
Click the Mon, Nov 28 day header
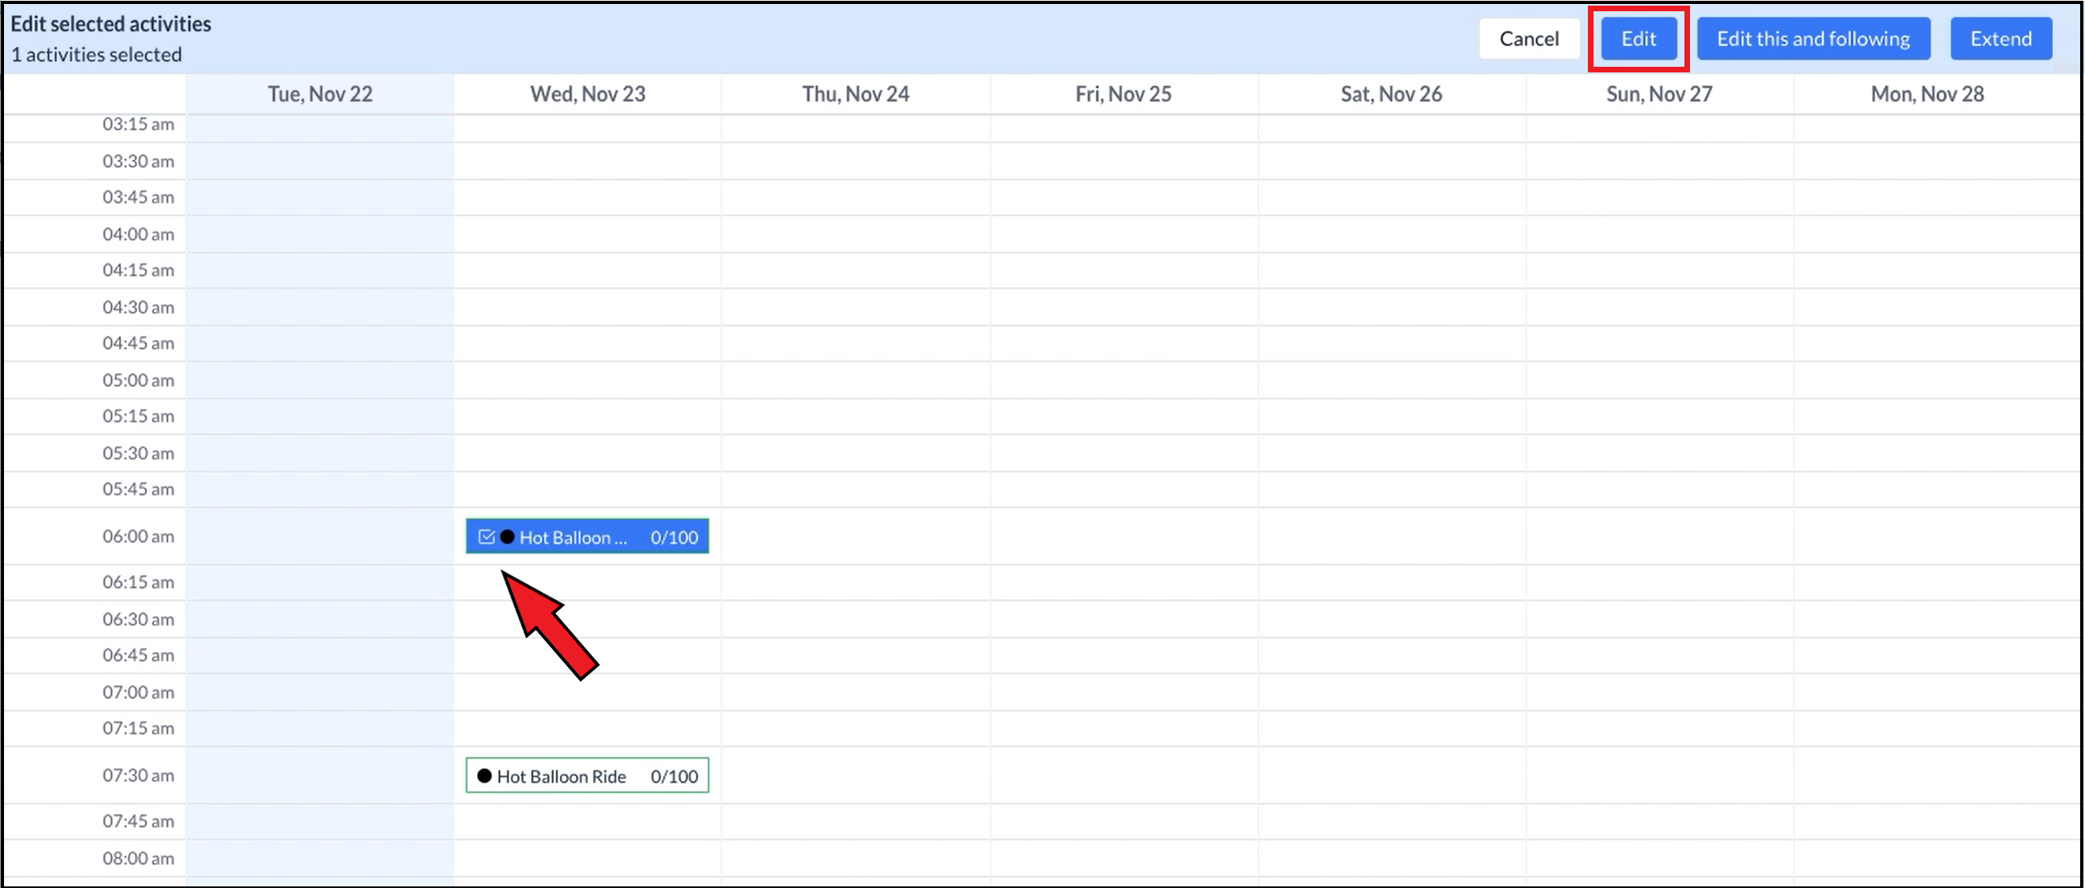pyautogui.click(x=1927, y=93)
